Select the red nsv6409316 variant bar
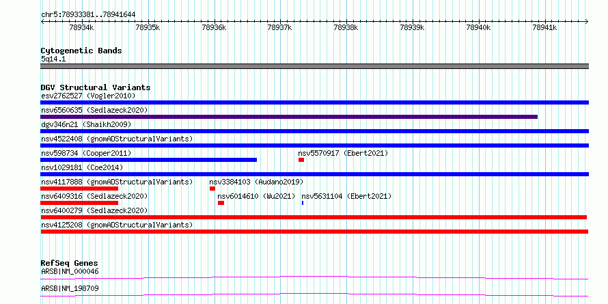This screenshot has height=304, width=608. tap(79, 203)
